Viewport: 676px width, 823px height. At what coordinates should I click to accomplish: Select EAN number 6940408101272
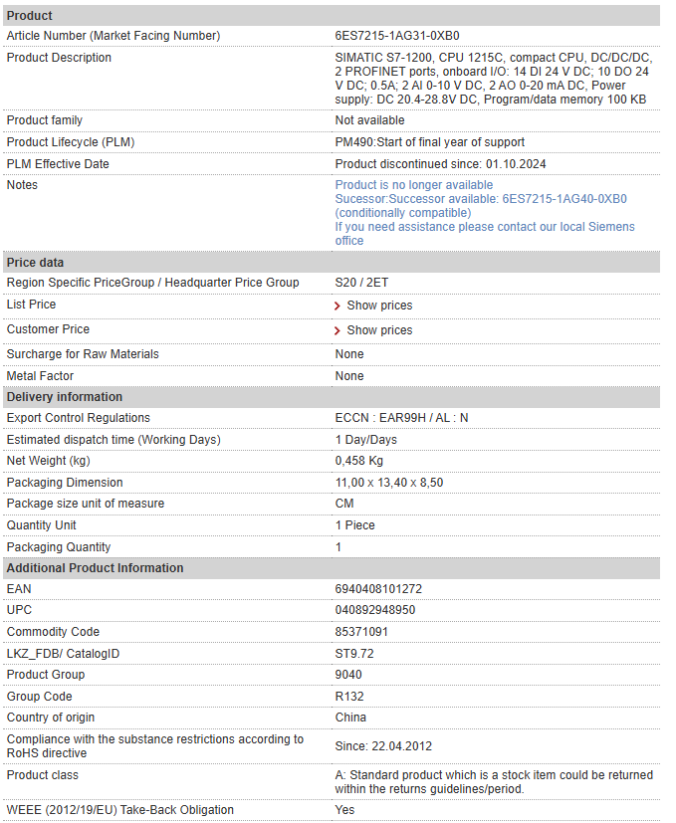pyautogui.click(x=378, y=589)
